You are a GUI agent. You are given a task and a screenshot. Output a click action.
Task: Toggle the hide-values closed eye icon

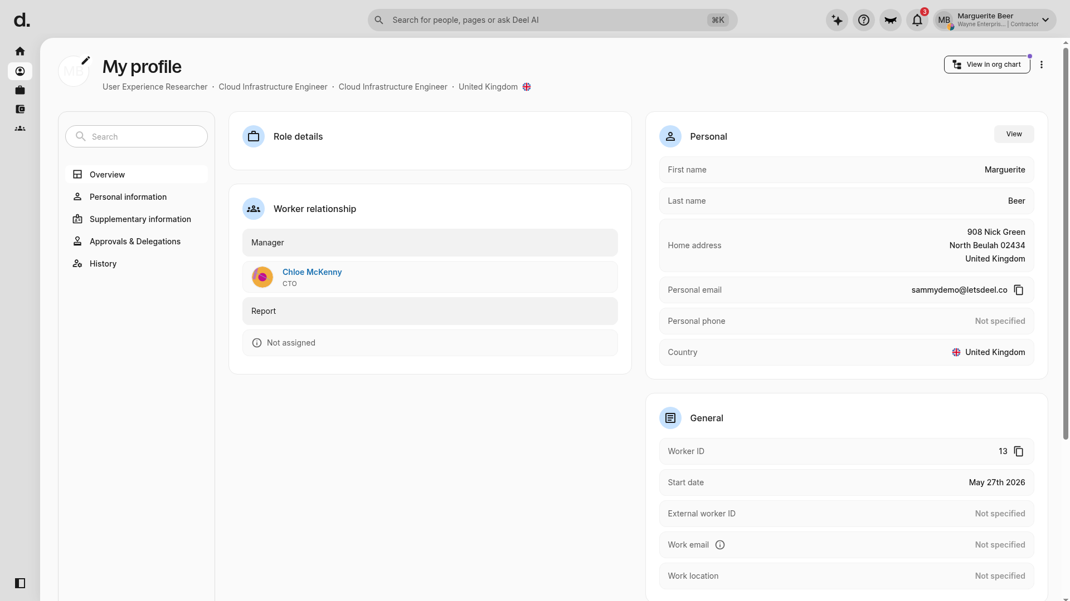891,20
